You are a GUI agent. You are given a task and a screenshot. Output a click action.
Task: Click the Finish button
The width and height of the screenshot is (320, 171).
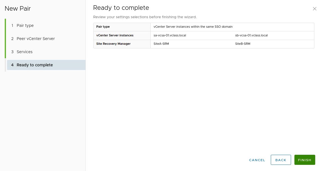tap(305, 160)
